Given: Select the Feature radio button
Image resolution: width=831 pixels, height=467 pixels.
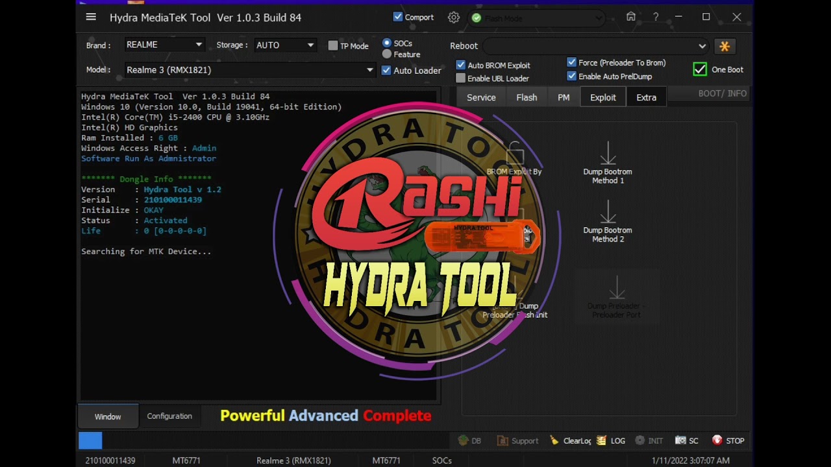Looking at the screenshot, I should (x=387, y=54).
